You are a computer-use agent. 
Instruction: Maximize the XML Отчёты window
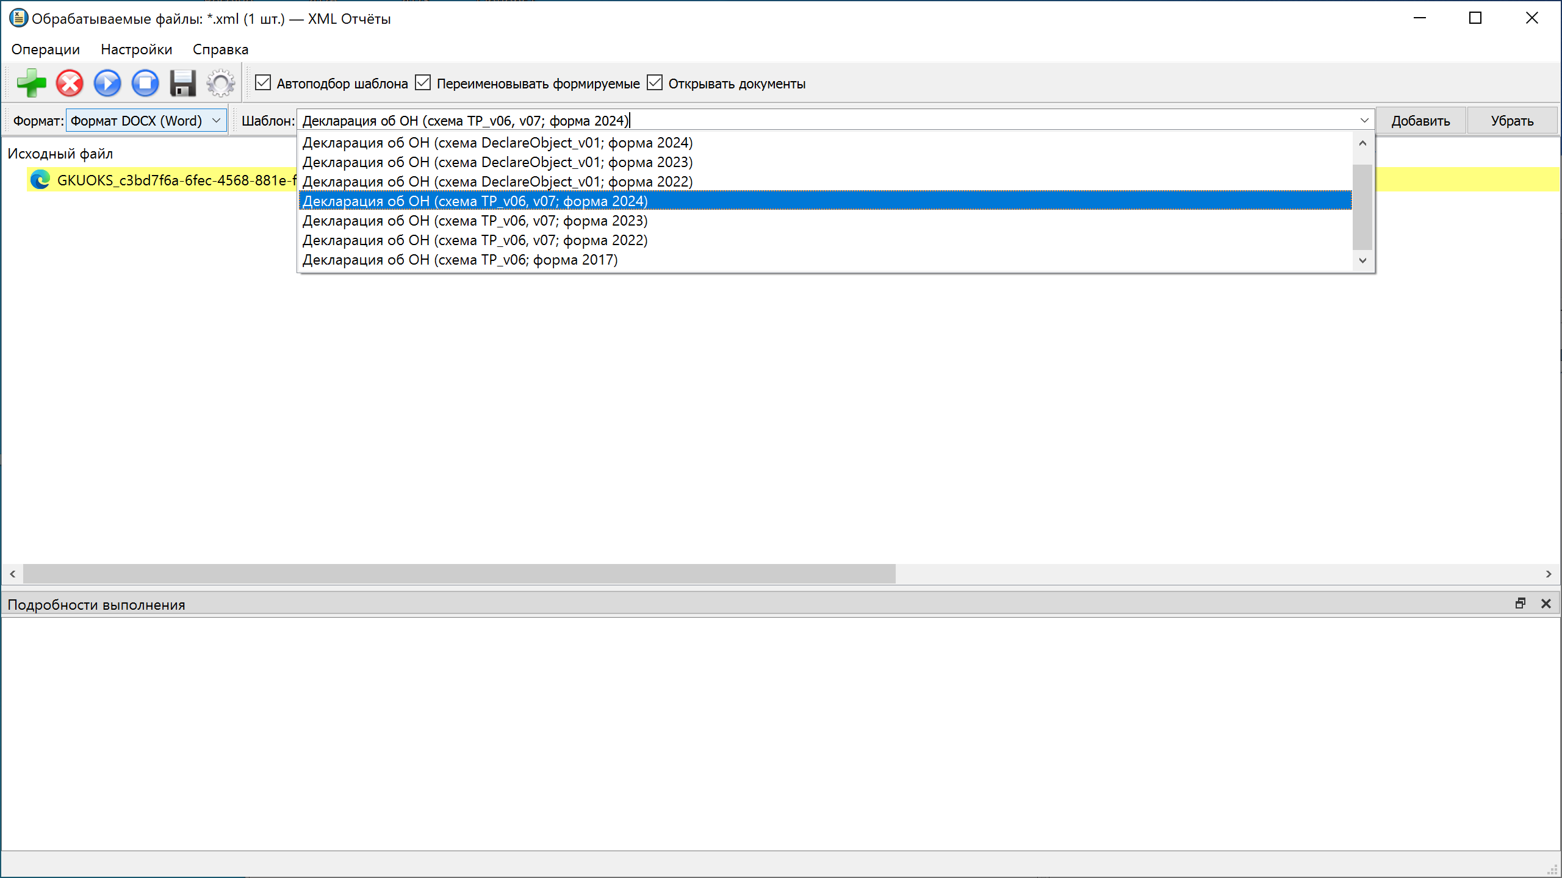pos(1475,18)
